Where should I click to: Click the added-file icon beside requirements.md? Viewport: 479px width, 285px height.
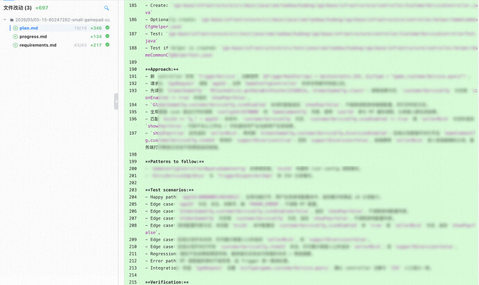pos(15,45)
